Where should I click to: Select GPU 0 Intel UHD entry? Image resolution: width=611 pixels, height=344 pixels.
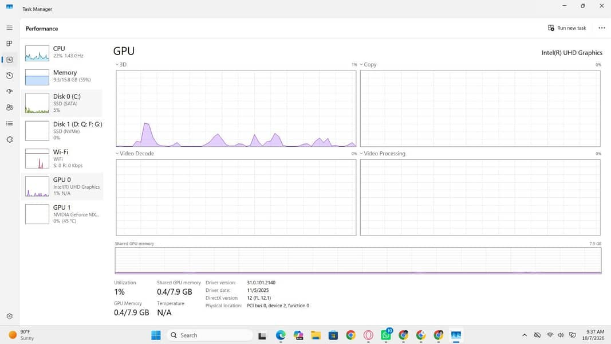tap(62, 186)
